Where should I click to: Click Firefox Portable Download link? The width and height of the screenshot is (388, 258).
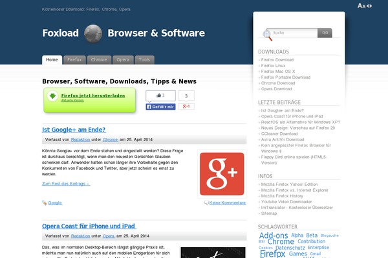tap(286, 77)
